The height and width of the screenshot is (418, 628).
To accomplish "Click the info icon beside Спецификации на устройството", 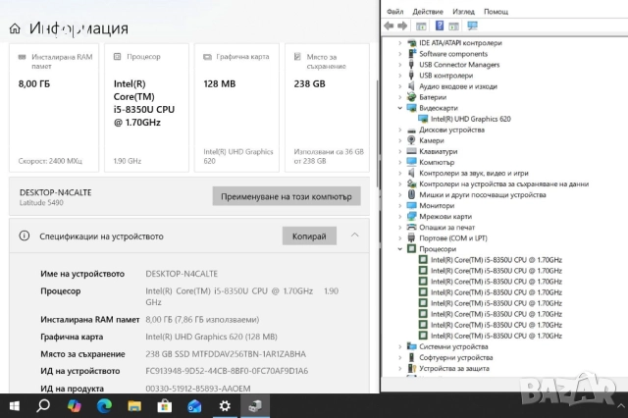I will 25,235.
